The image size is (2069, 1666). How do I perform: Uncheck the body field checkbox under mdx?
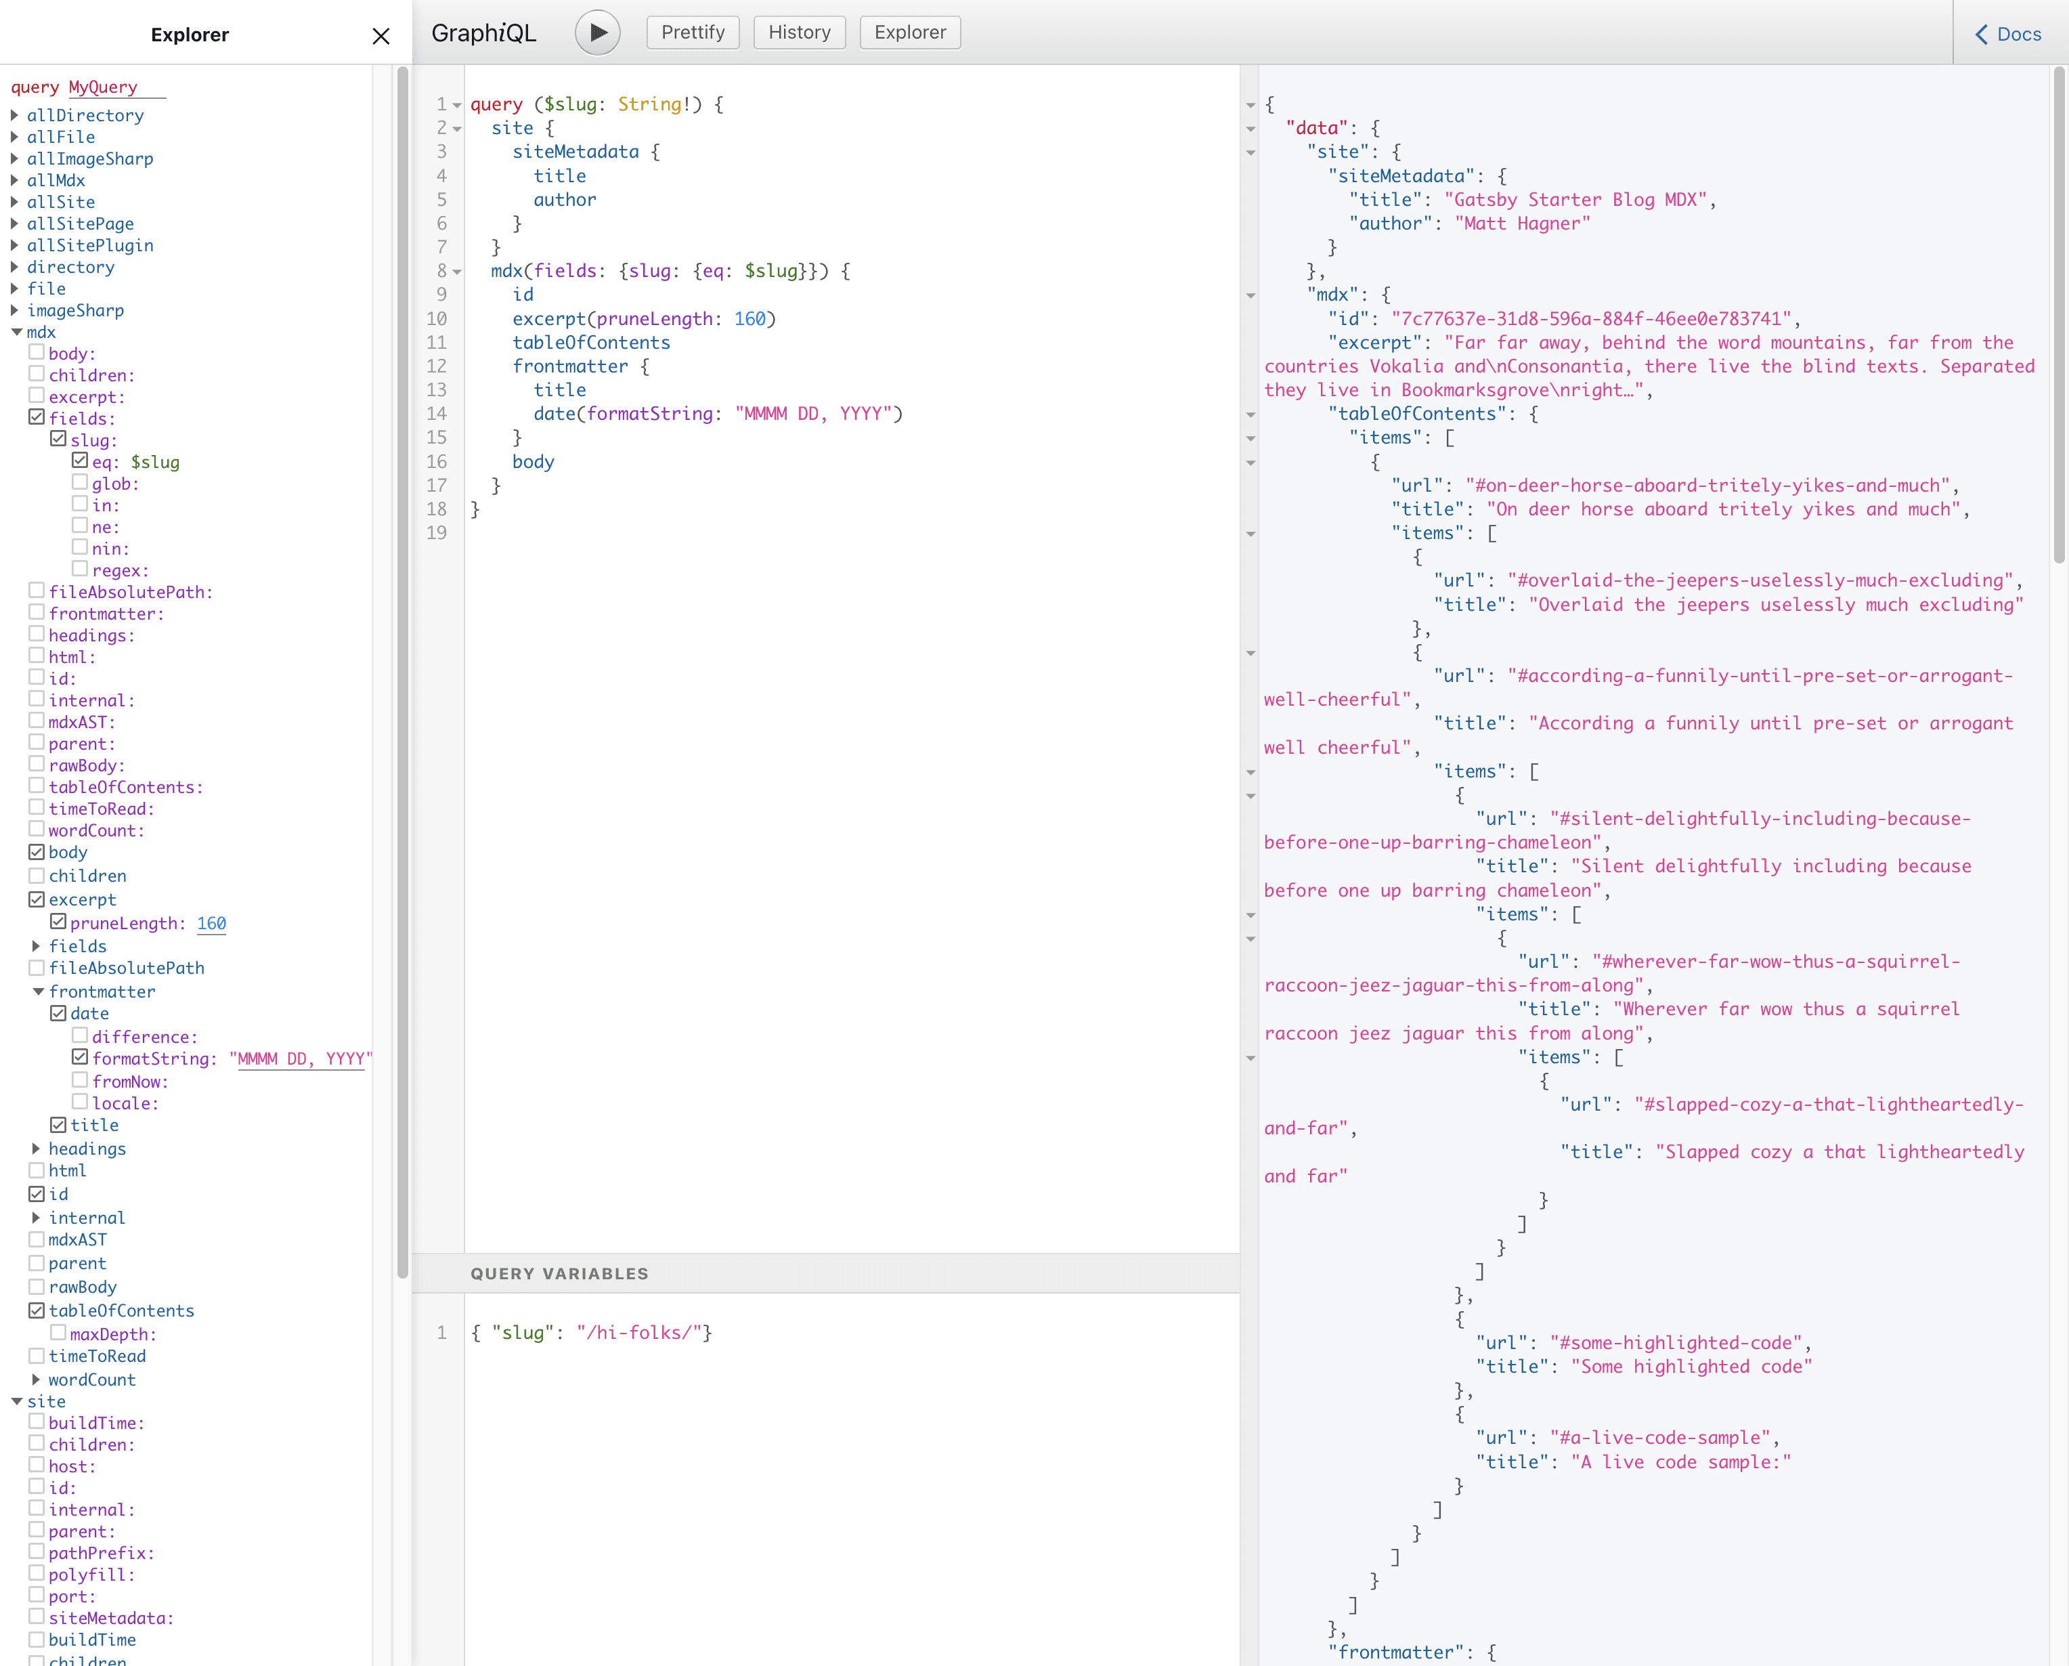tap(37, 852)
